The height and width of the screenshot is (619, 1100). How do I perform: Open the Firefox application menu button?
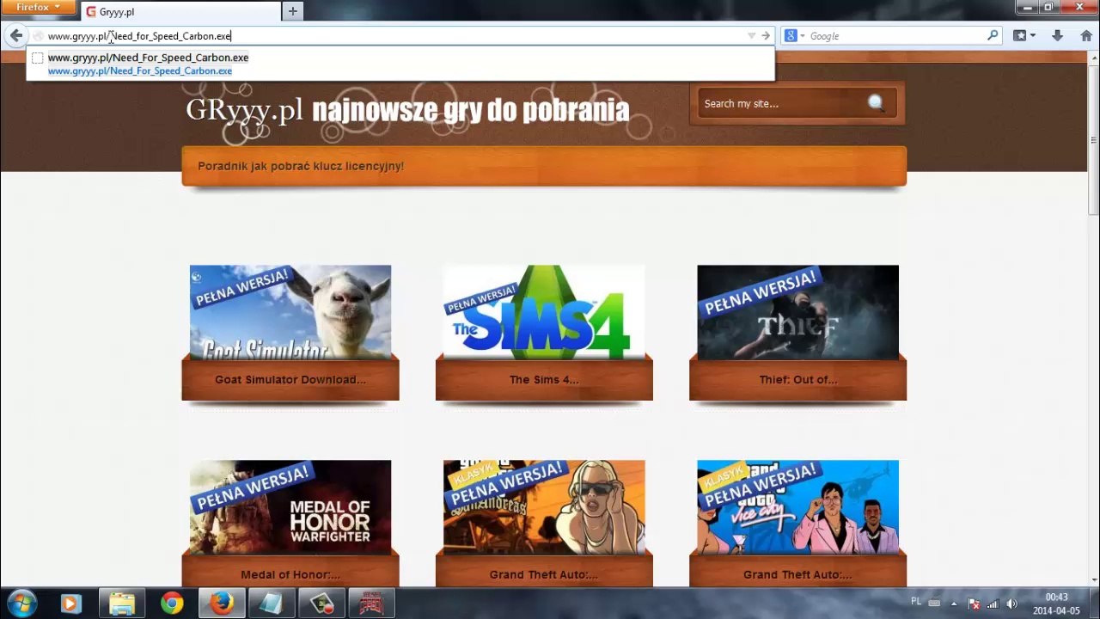[x=38, y=8]
